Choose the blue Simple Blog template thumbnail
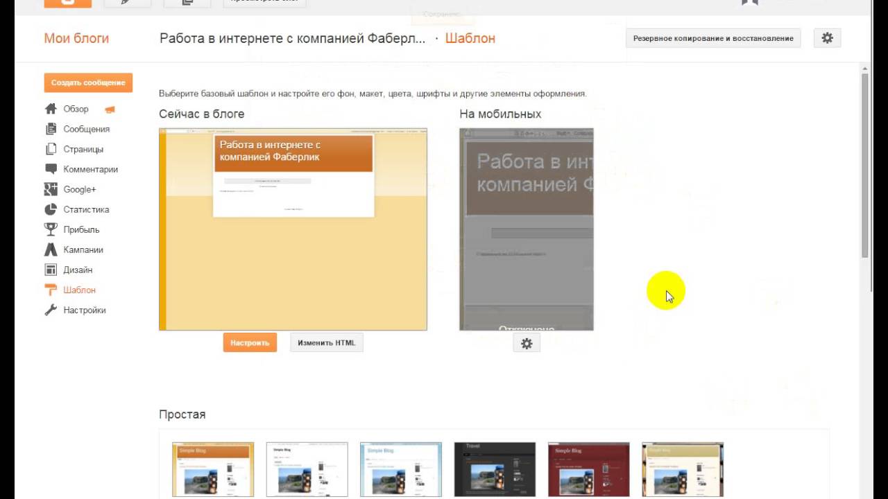The height and width of the screenshot is (499, 888). click(x=401, y=469)
